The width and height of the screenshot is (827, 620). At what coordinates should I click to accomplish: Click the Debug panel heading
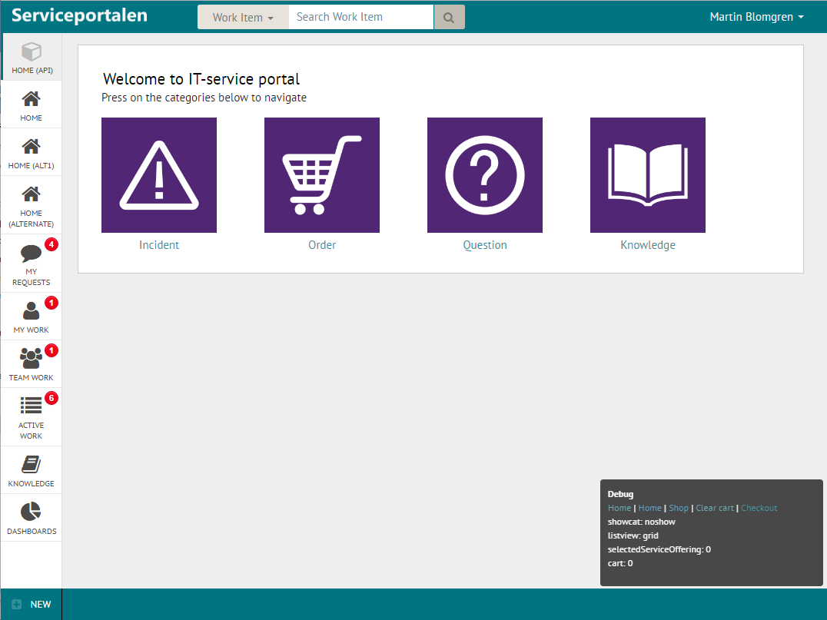[620, 494]
